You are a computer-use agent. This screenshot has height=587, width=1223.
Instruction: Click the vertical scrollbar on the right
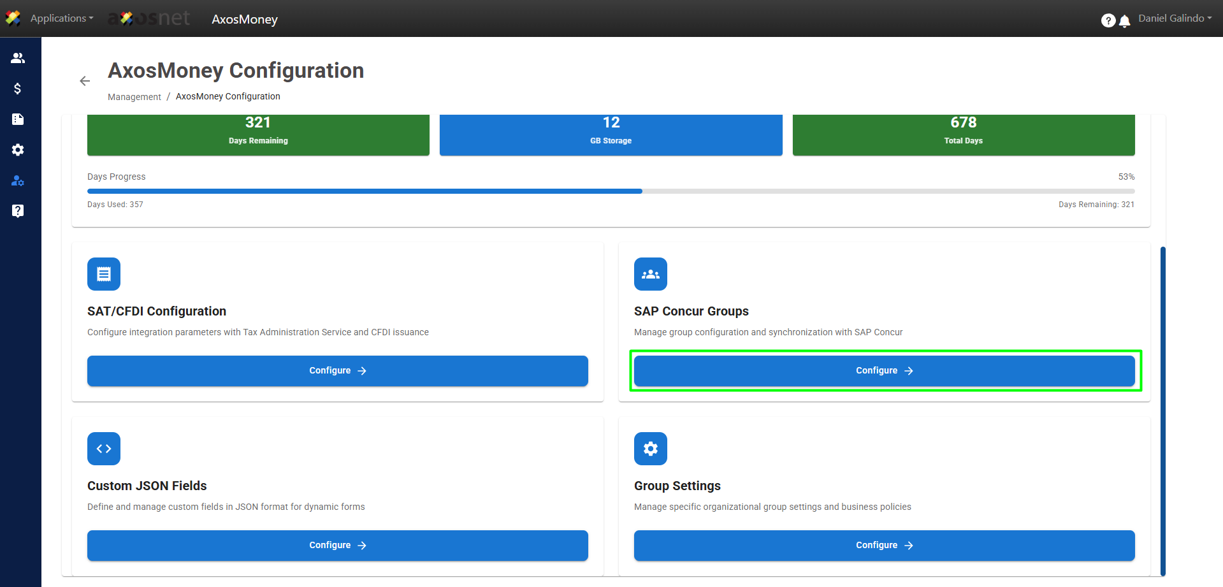pos(1162,410)
